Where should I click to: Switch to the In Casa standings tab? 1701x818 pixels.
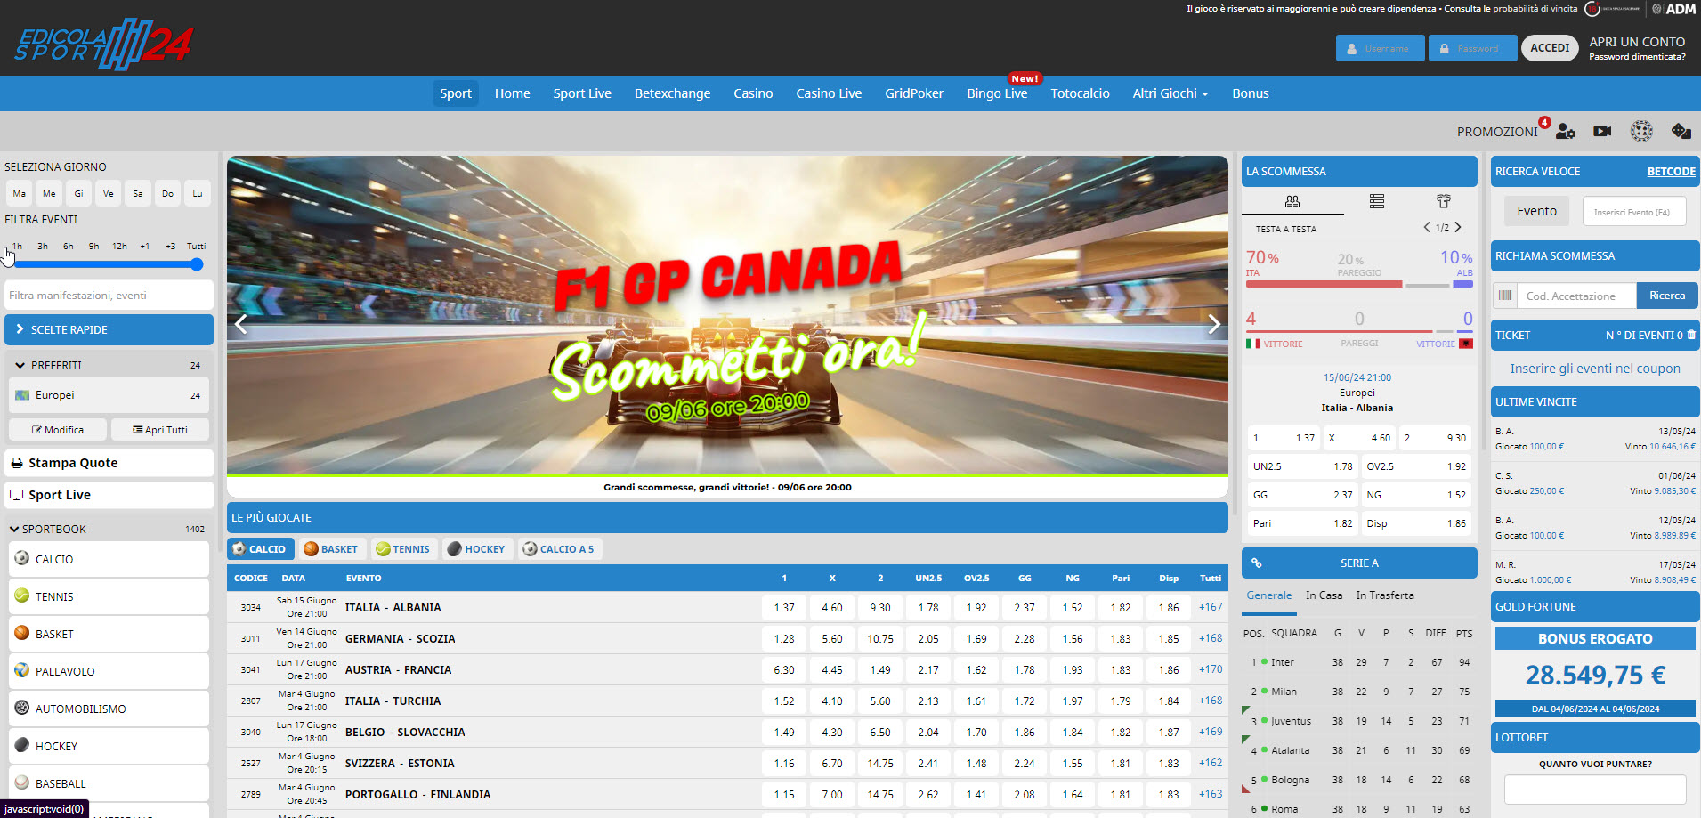[x=1324, y=595]
